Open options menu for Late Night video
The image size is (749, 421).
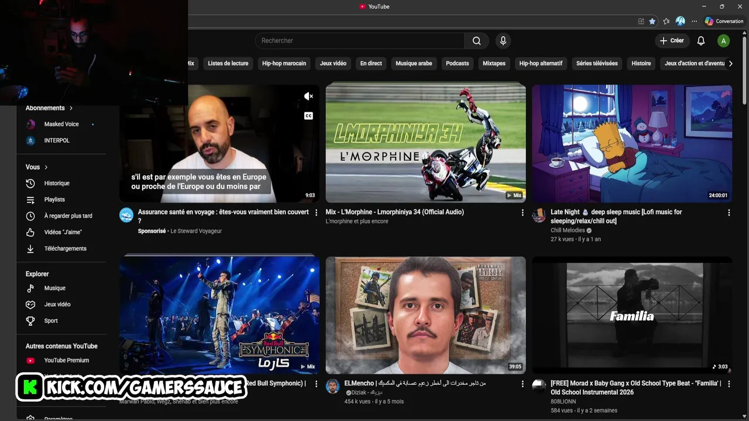click(x=729, y=213)
